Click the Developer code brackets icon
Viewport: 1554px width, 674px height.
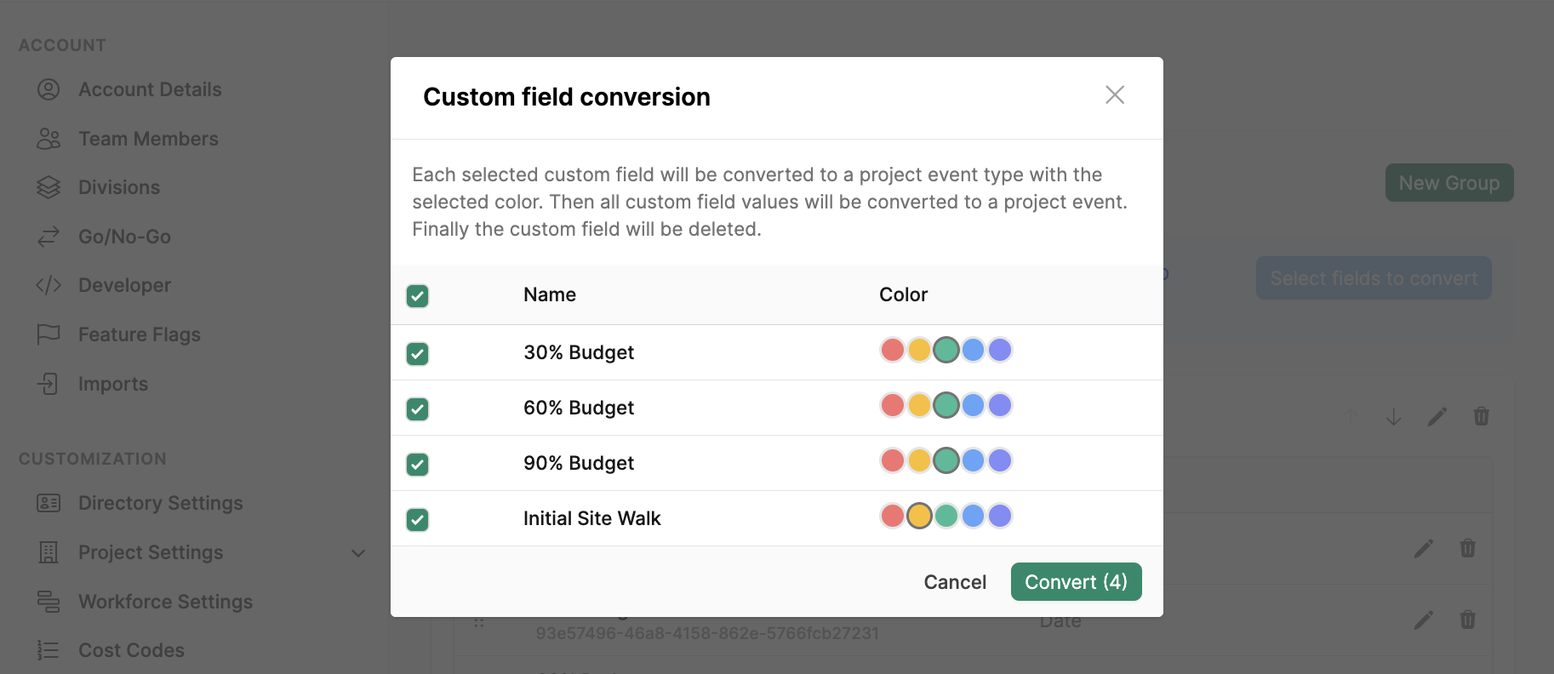[x=49, y=285]
